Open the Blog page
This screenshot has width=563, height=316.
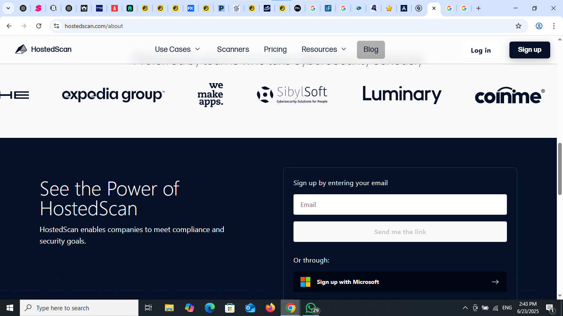(371, 49)
